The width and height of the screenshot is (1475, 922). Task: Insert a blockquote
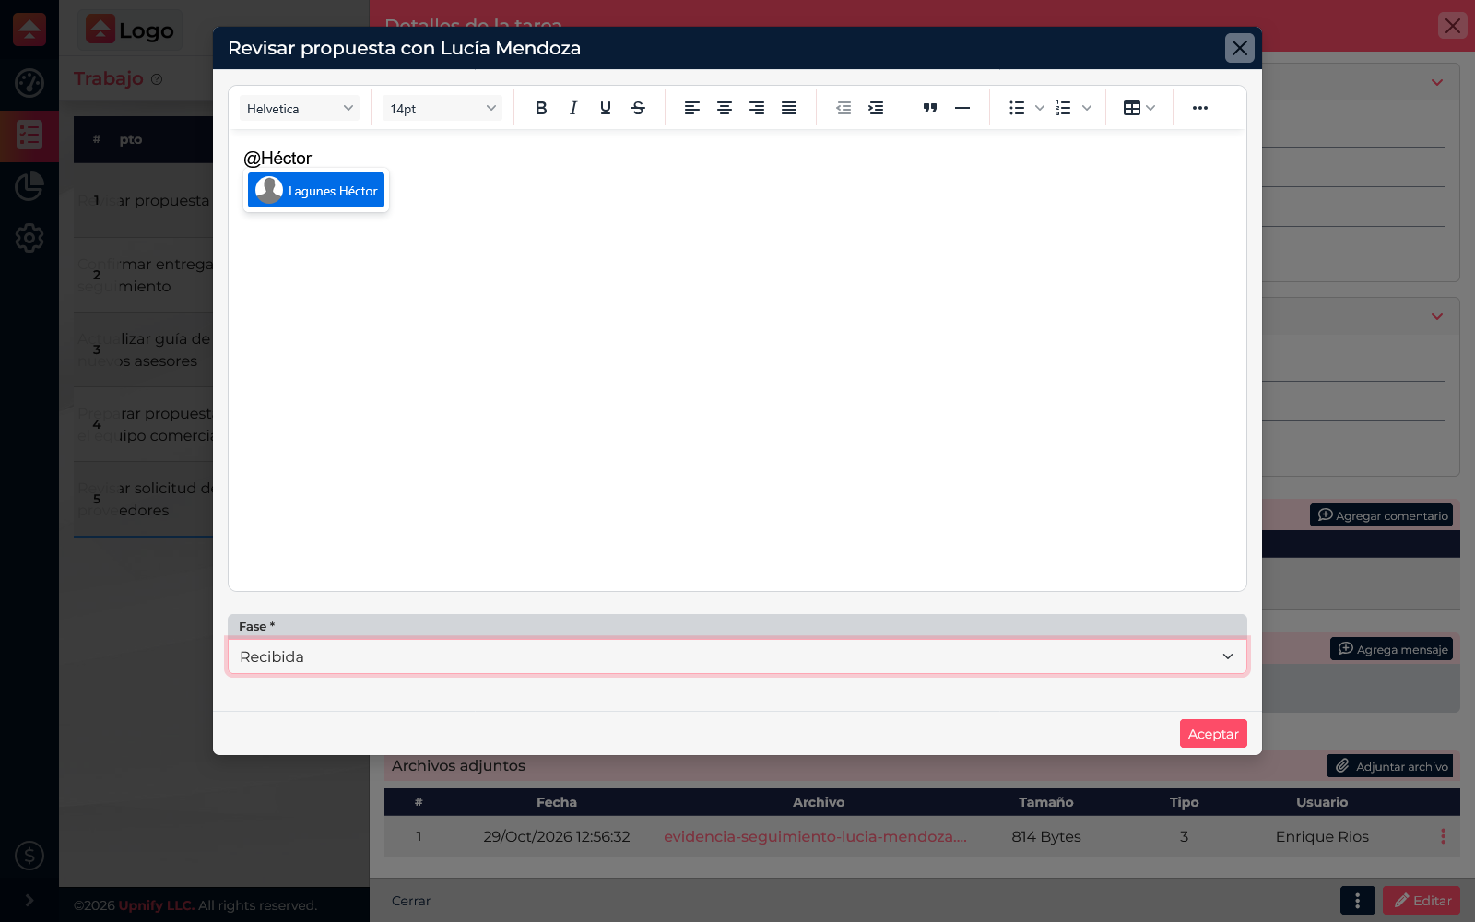tap(930, 108)
